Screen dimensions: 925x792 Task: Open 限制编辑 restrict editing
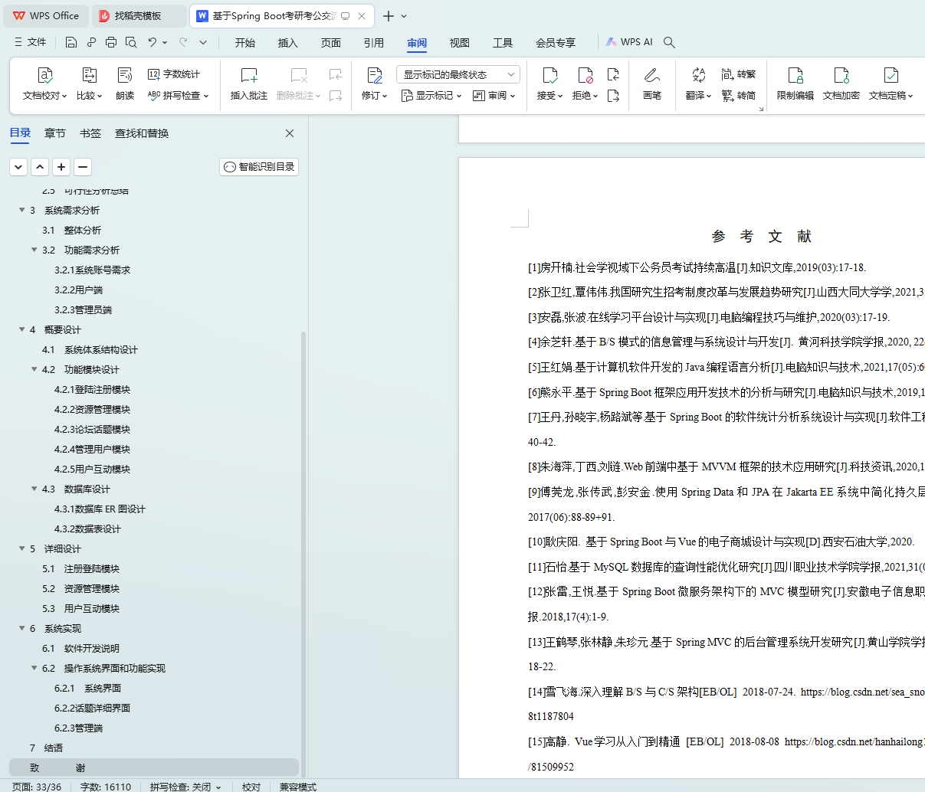click(x=795, y=83)
